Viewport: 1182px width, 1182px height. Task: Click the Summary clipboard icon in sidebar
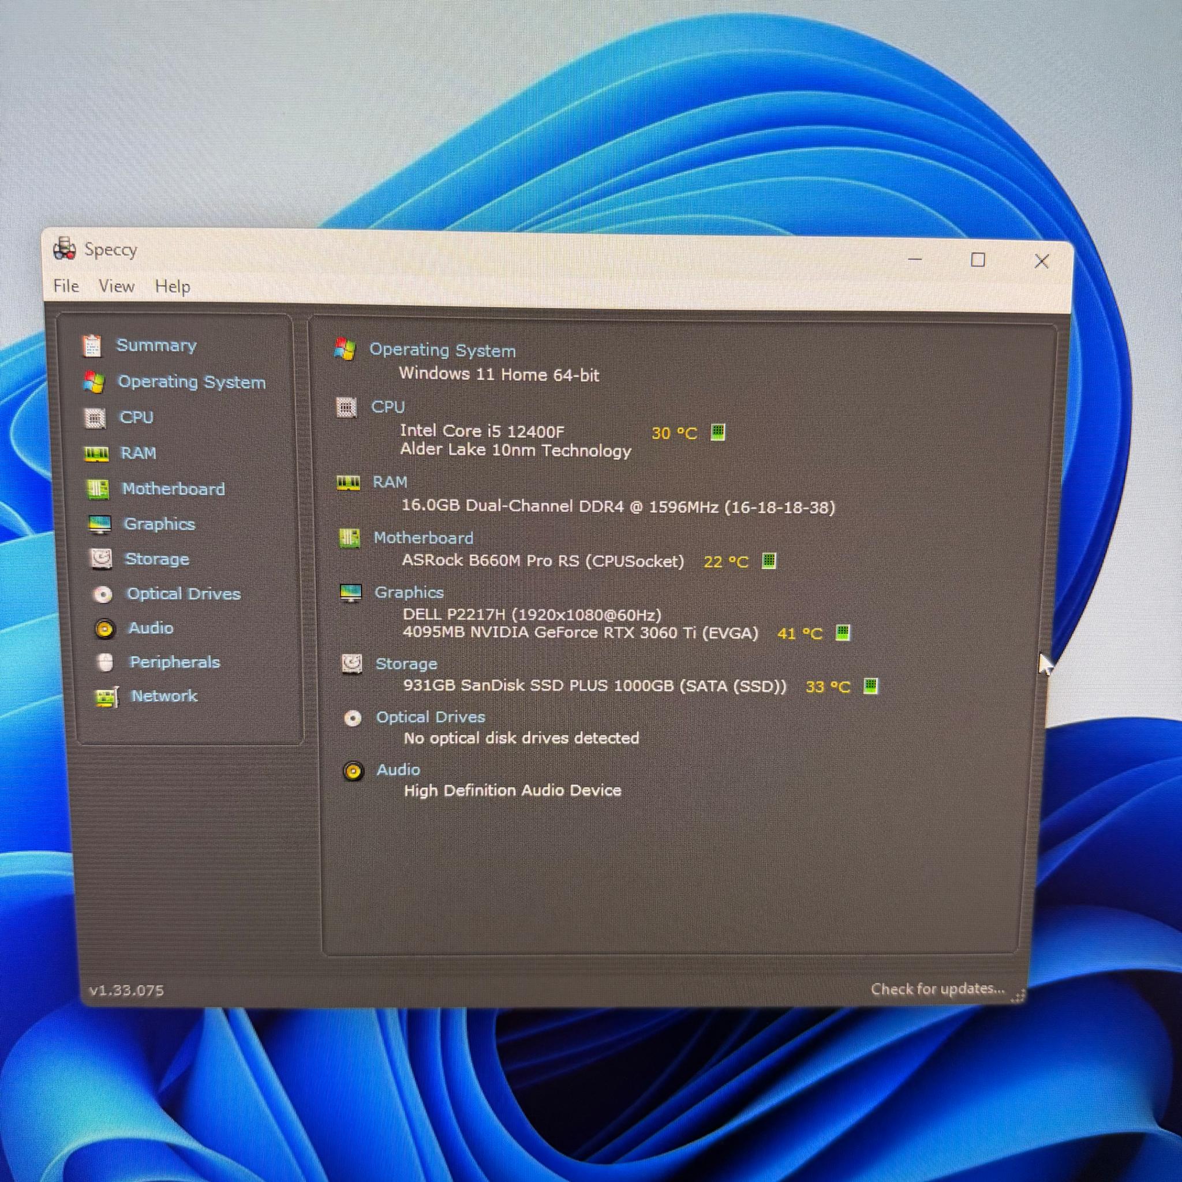point(92,346)
